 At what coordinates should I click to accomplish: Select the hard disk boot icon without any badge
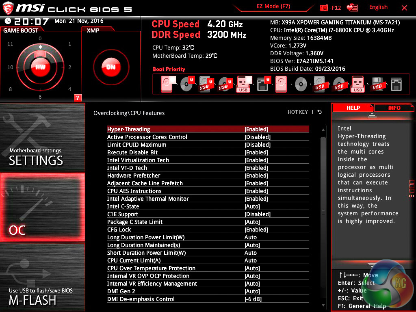point(281,84)
